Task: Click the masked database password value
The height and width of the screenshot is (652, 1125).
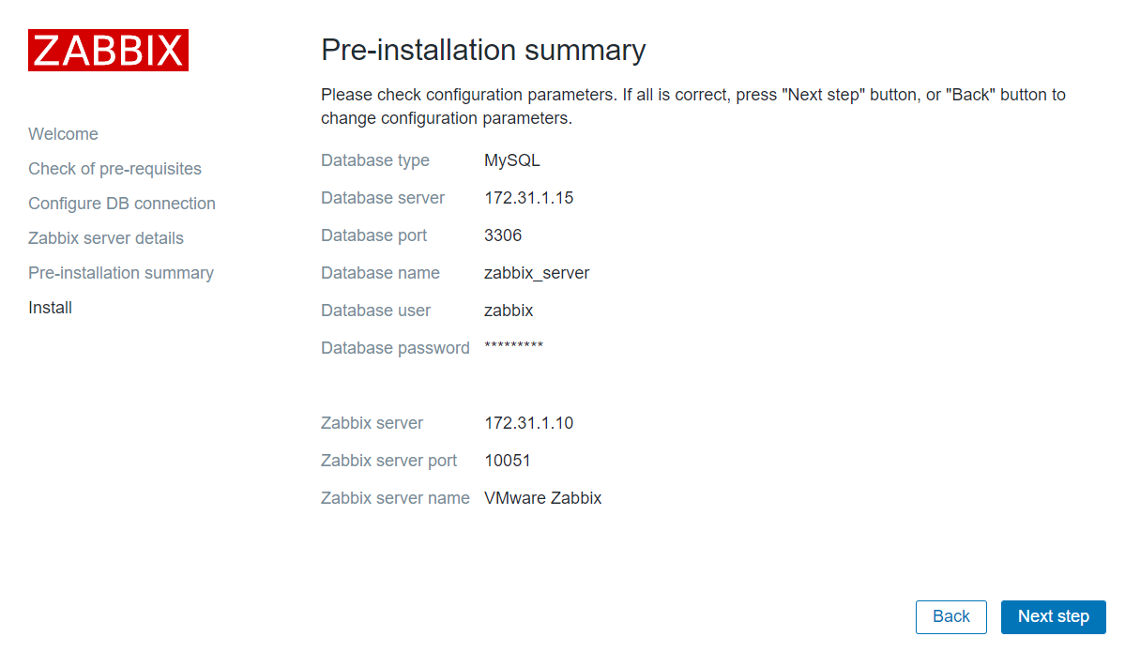Action: (513, 347)
